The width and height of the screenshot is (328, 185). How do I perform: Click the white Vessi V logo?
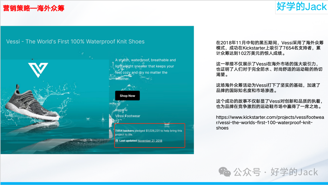click(x=38, y=70)
